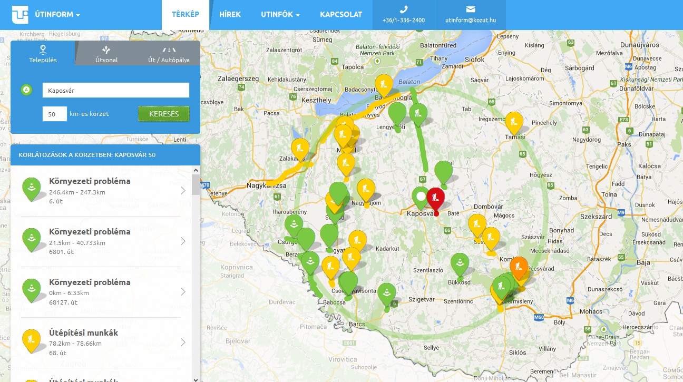
Task: Click yellow roadwork icon of the 68. út entry
Action: pyautogui.click(x=32, y=340)
